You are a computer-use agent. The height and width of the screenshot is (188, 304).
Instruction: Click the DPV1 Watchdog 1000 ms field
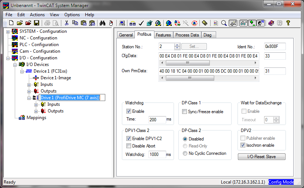(x=157, y=154)
